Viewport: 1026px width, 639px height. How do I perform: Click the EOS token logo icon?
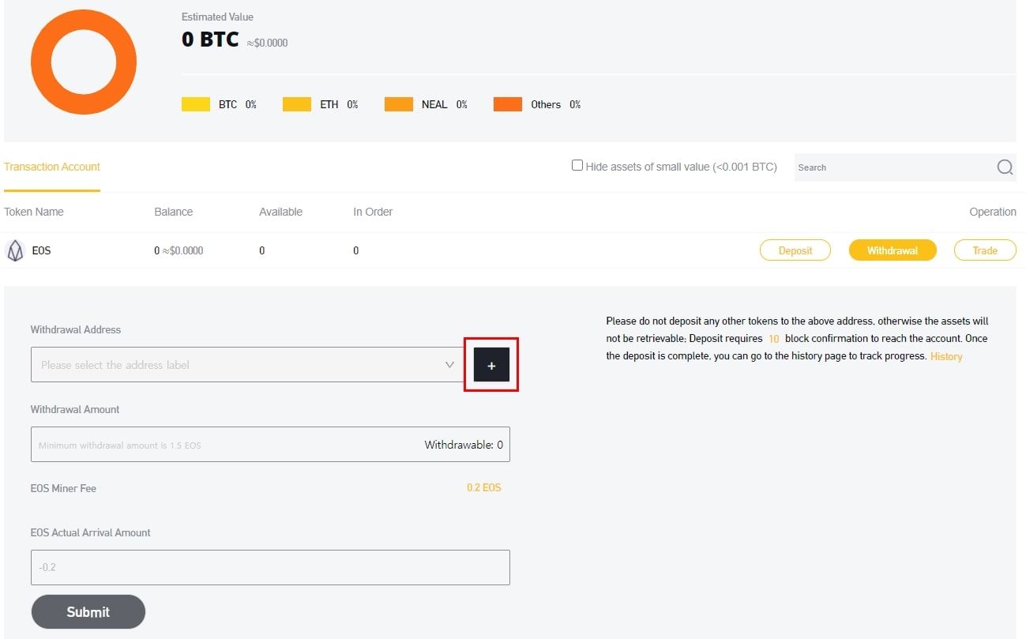point(15,251)
